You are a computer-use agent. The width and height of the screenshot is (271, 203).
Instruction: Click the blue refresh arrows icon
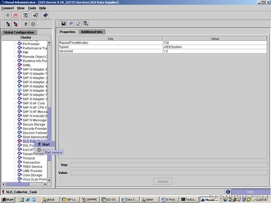pyautogui.click(x=71, y=23)
